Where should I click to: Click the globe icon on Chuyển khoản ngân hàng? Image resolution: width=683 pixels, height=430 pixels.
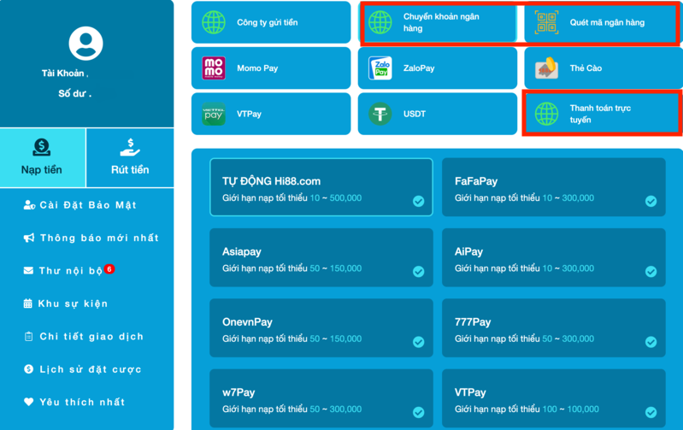click(x=380, y=22)
